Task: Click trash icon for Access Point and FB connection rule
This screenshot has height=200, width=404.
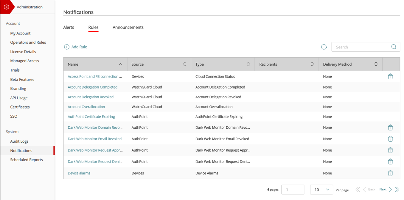Action: coord(390,76)
